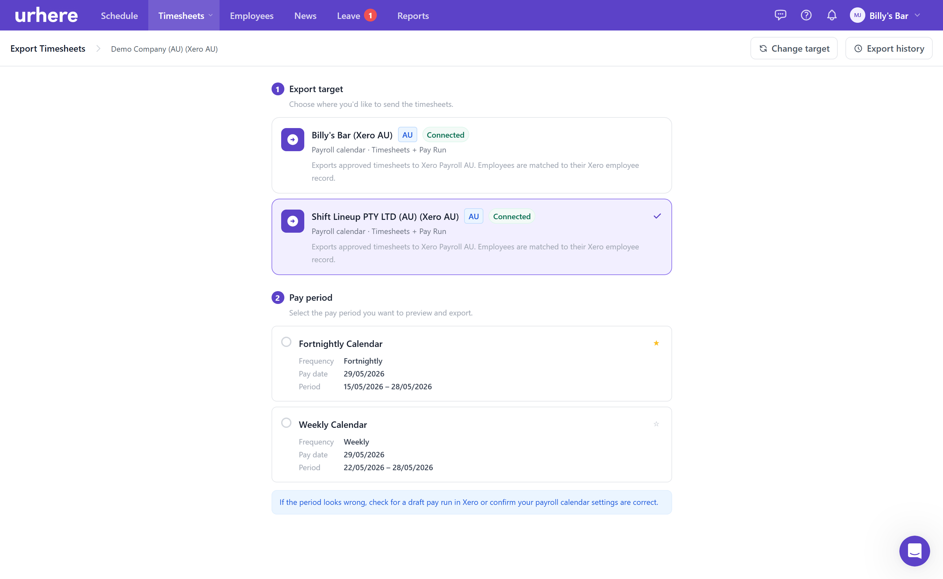Click the Change target button

(794, 48)
